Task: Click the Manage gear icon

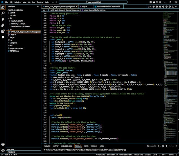Action: tap(3, 150)
